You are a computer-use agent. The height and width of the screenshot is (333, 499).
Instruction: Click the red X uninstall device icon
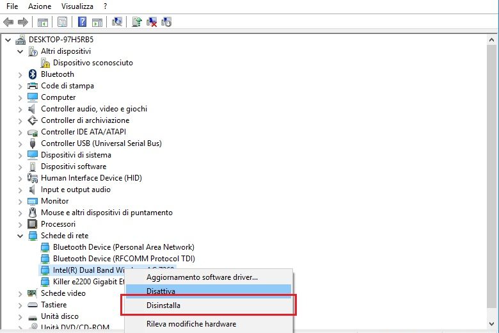pyautogui.click(x=152, y=22)
